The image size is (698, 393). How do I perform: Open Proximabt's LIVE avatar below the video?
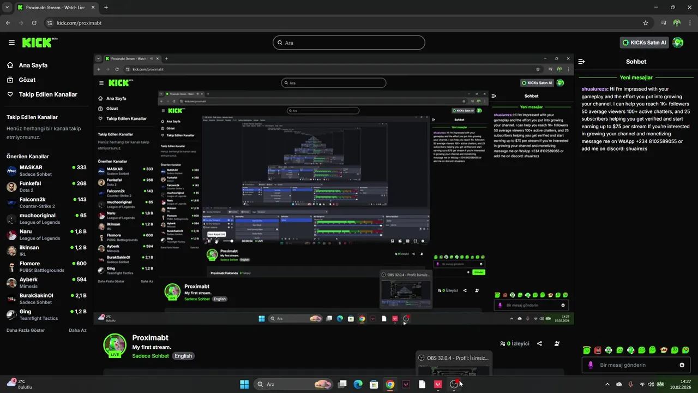click(x=115, y=346)
